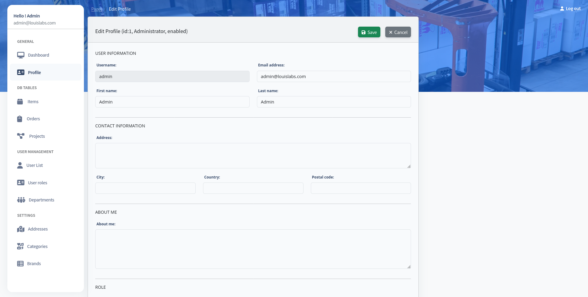Open User roles section
588x297 pixels.
point(46,182)
